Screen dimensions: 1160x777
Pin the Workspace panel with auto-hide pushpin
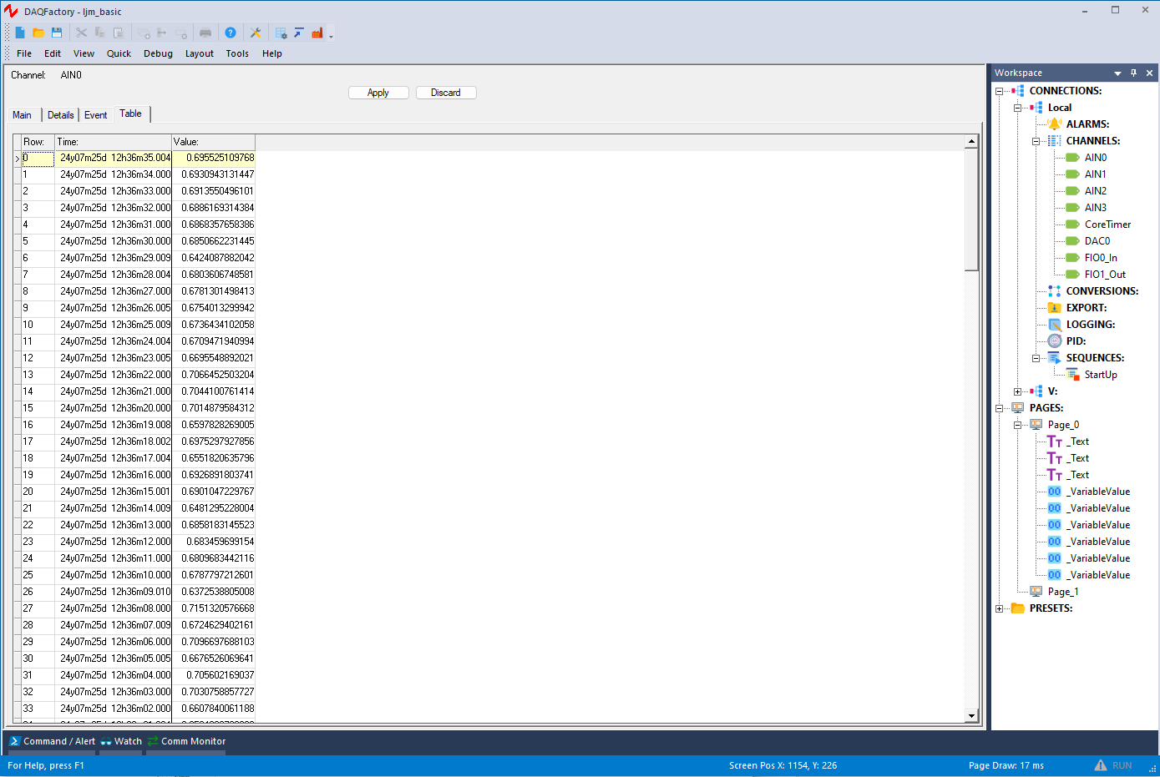pyautogui.click(x=1133, y=73)
